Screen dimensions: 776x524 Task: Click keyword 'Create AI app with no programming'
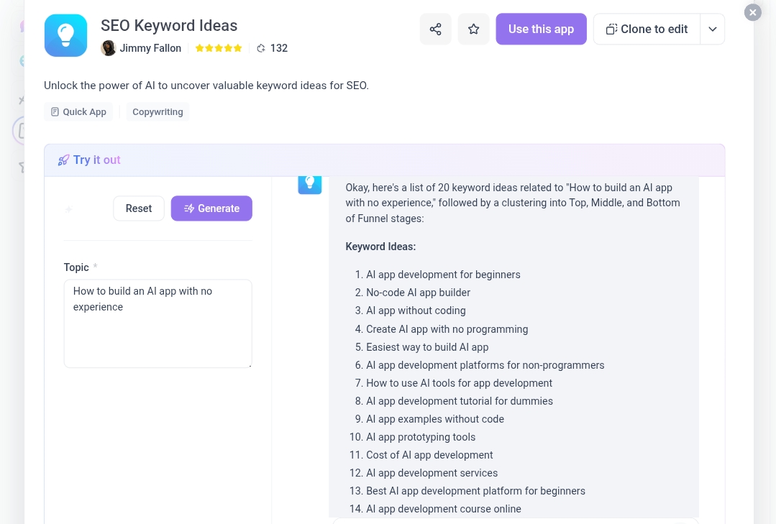point(447,329)
